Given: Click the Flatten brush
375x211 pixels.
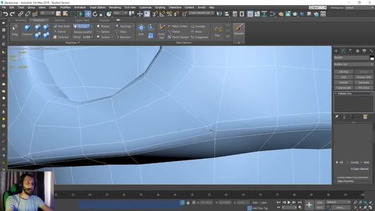Looking at the screenshot, I should (174, 32).
